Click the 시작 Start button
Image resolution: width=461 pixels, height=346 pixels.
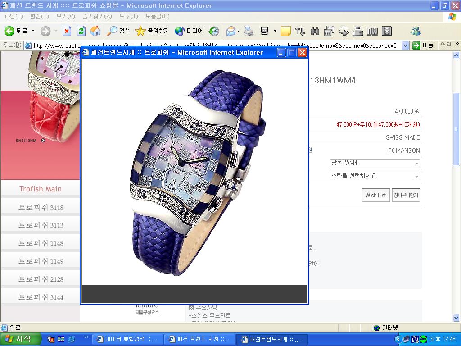[20, 339]
